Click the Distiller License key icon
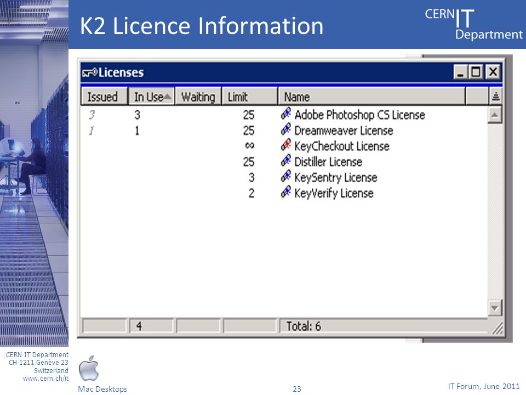This screenshot has width=526, height=395. (286, 161)
